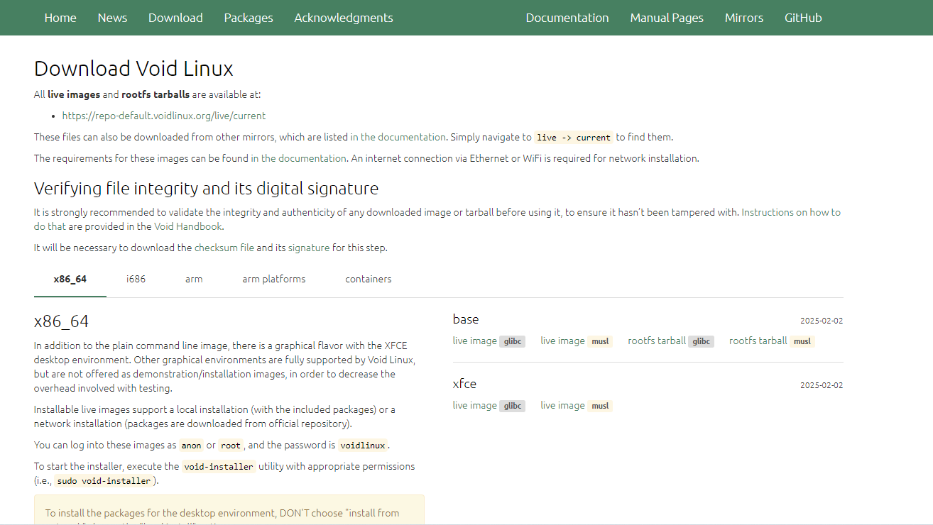Go to the Home page
The width and height of the screenshot is (933, 525).
[60, 18]
